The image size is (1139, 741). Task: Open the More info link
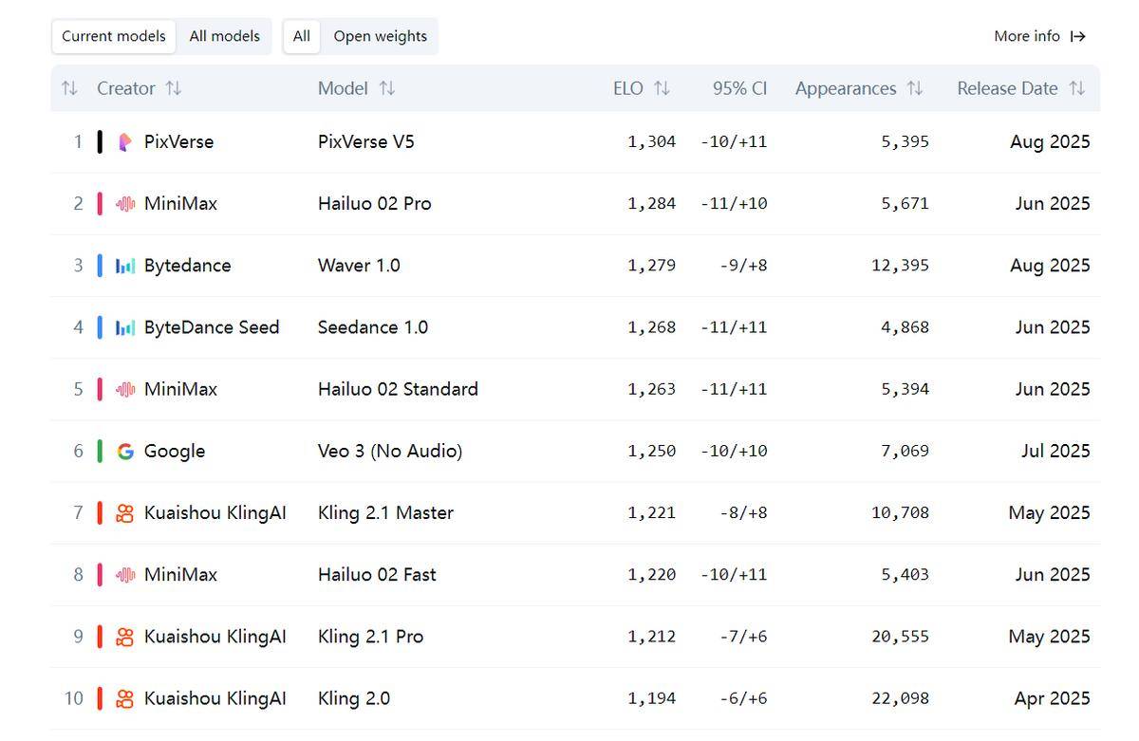(1039, 36)
